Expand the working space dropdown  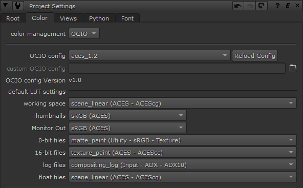click(x=183, y=103)
